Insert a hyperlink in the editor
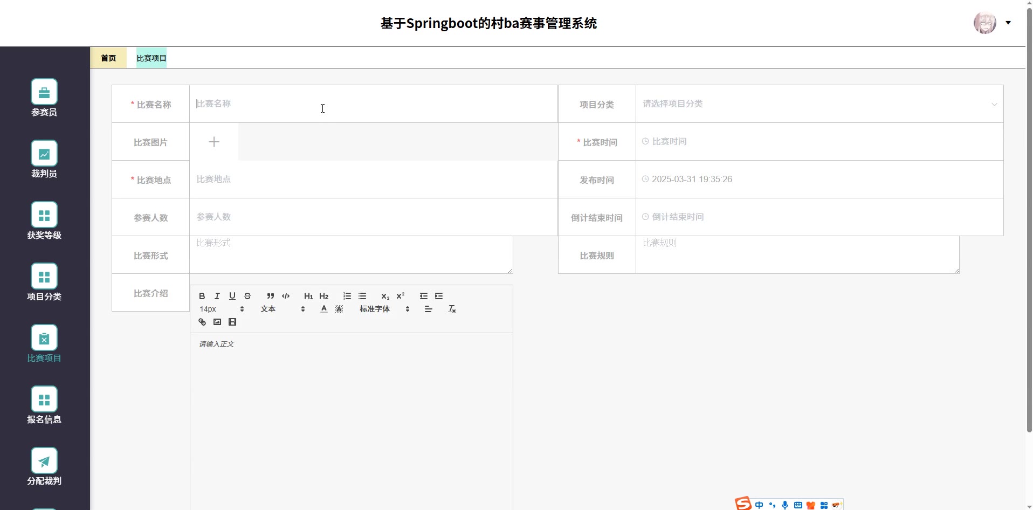This screenshot has height=510, width=1033. (202, 322)
